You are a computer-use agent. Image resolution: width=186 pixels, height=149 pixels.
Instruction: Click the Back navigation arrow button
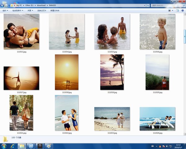pos(2,5)
